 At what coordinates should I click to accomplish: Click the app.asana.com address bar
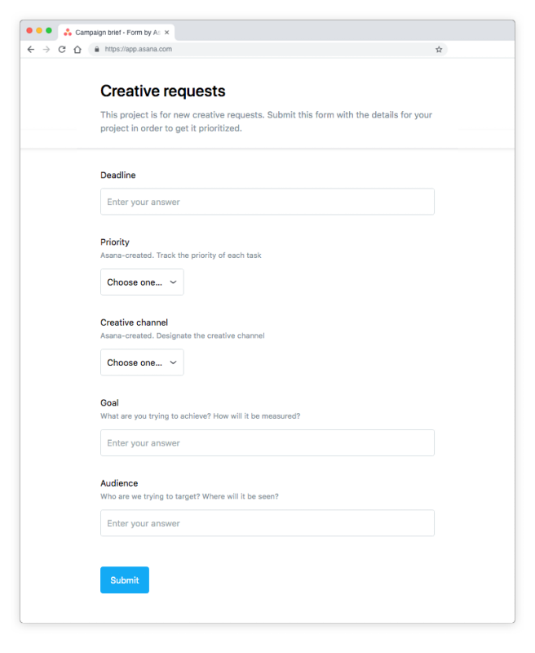point(268,49)
